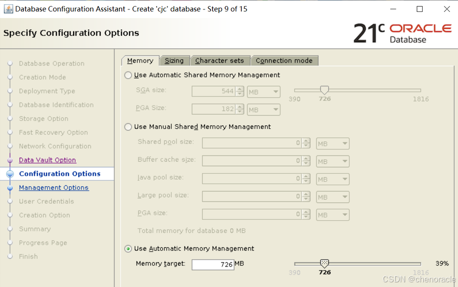Minimize the Database Configuration Assistant window
This screenshot has height=287, width=458.
click(x=393, y=9)
